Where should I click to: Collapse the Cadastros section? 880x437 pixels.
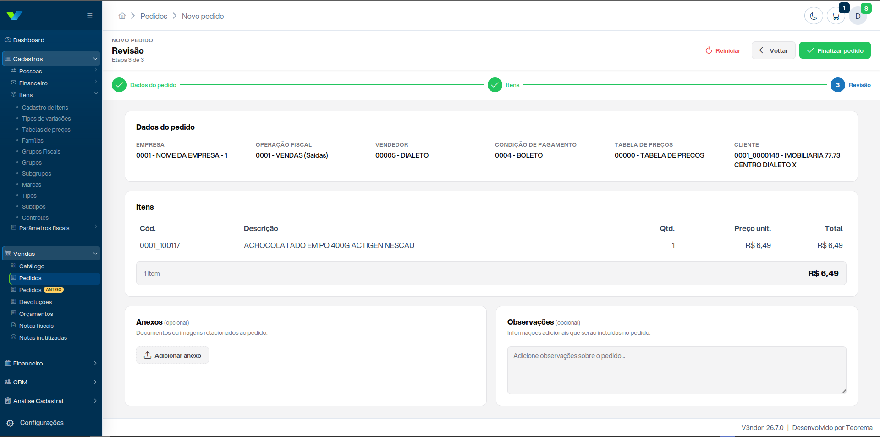coord(51,59)
